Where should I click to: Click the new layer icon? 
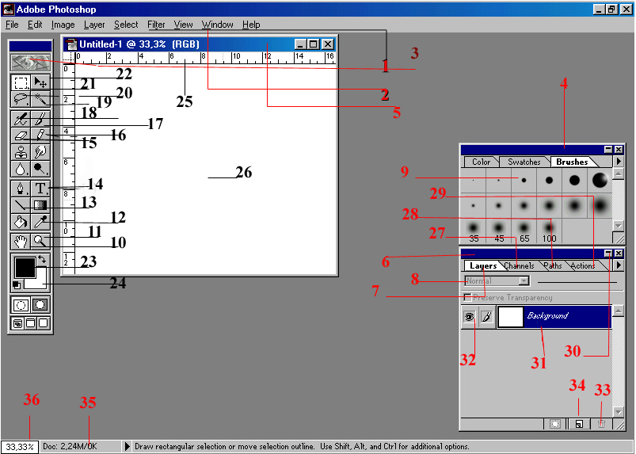(x=579, y=424)
